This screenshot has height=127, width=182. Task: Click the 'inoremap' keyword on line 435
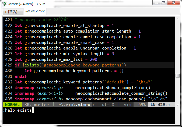coord(24,99)
